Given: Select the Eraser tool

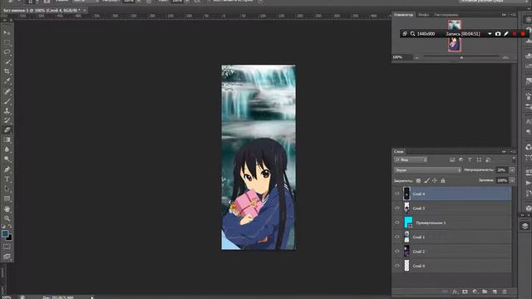Looking at the screenshot, I should coord(7,130).
